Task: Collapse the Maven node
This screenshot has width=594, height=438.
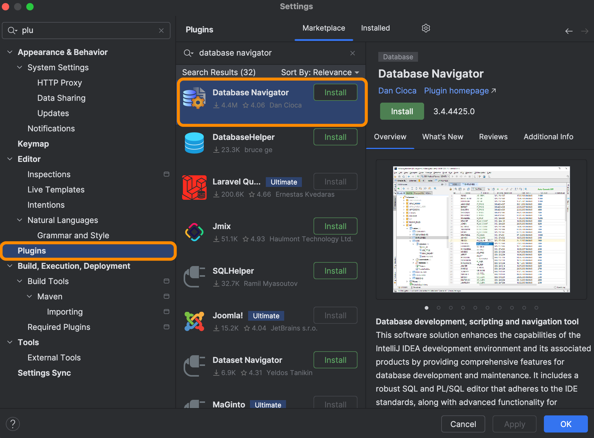Action: 29,297
